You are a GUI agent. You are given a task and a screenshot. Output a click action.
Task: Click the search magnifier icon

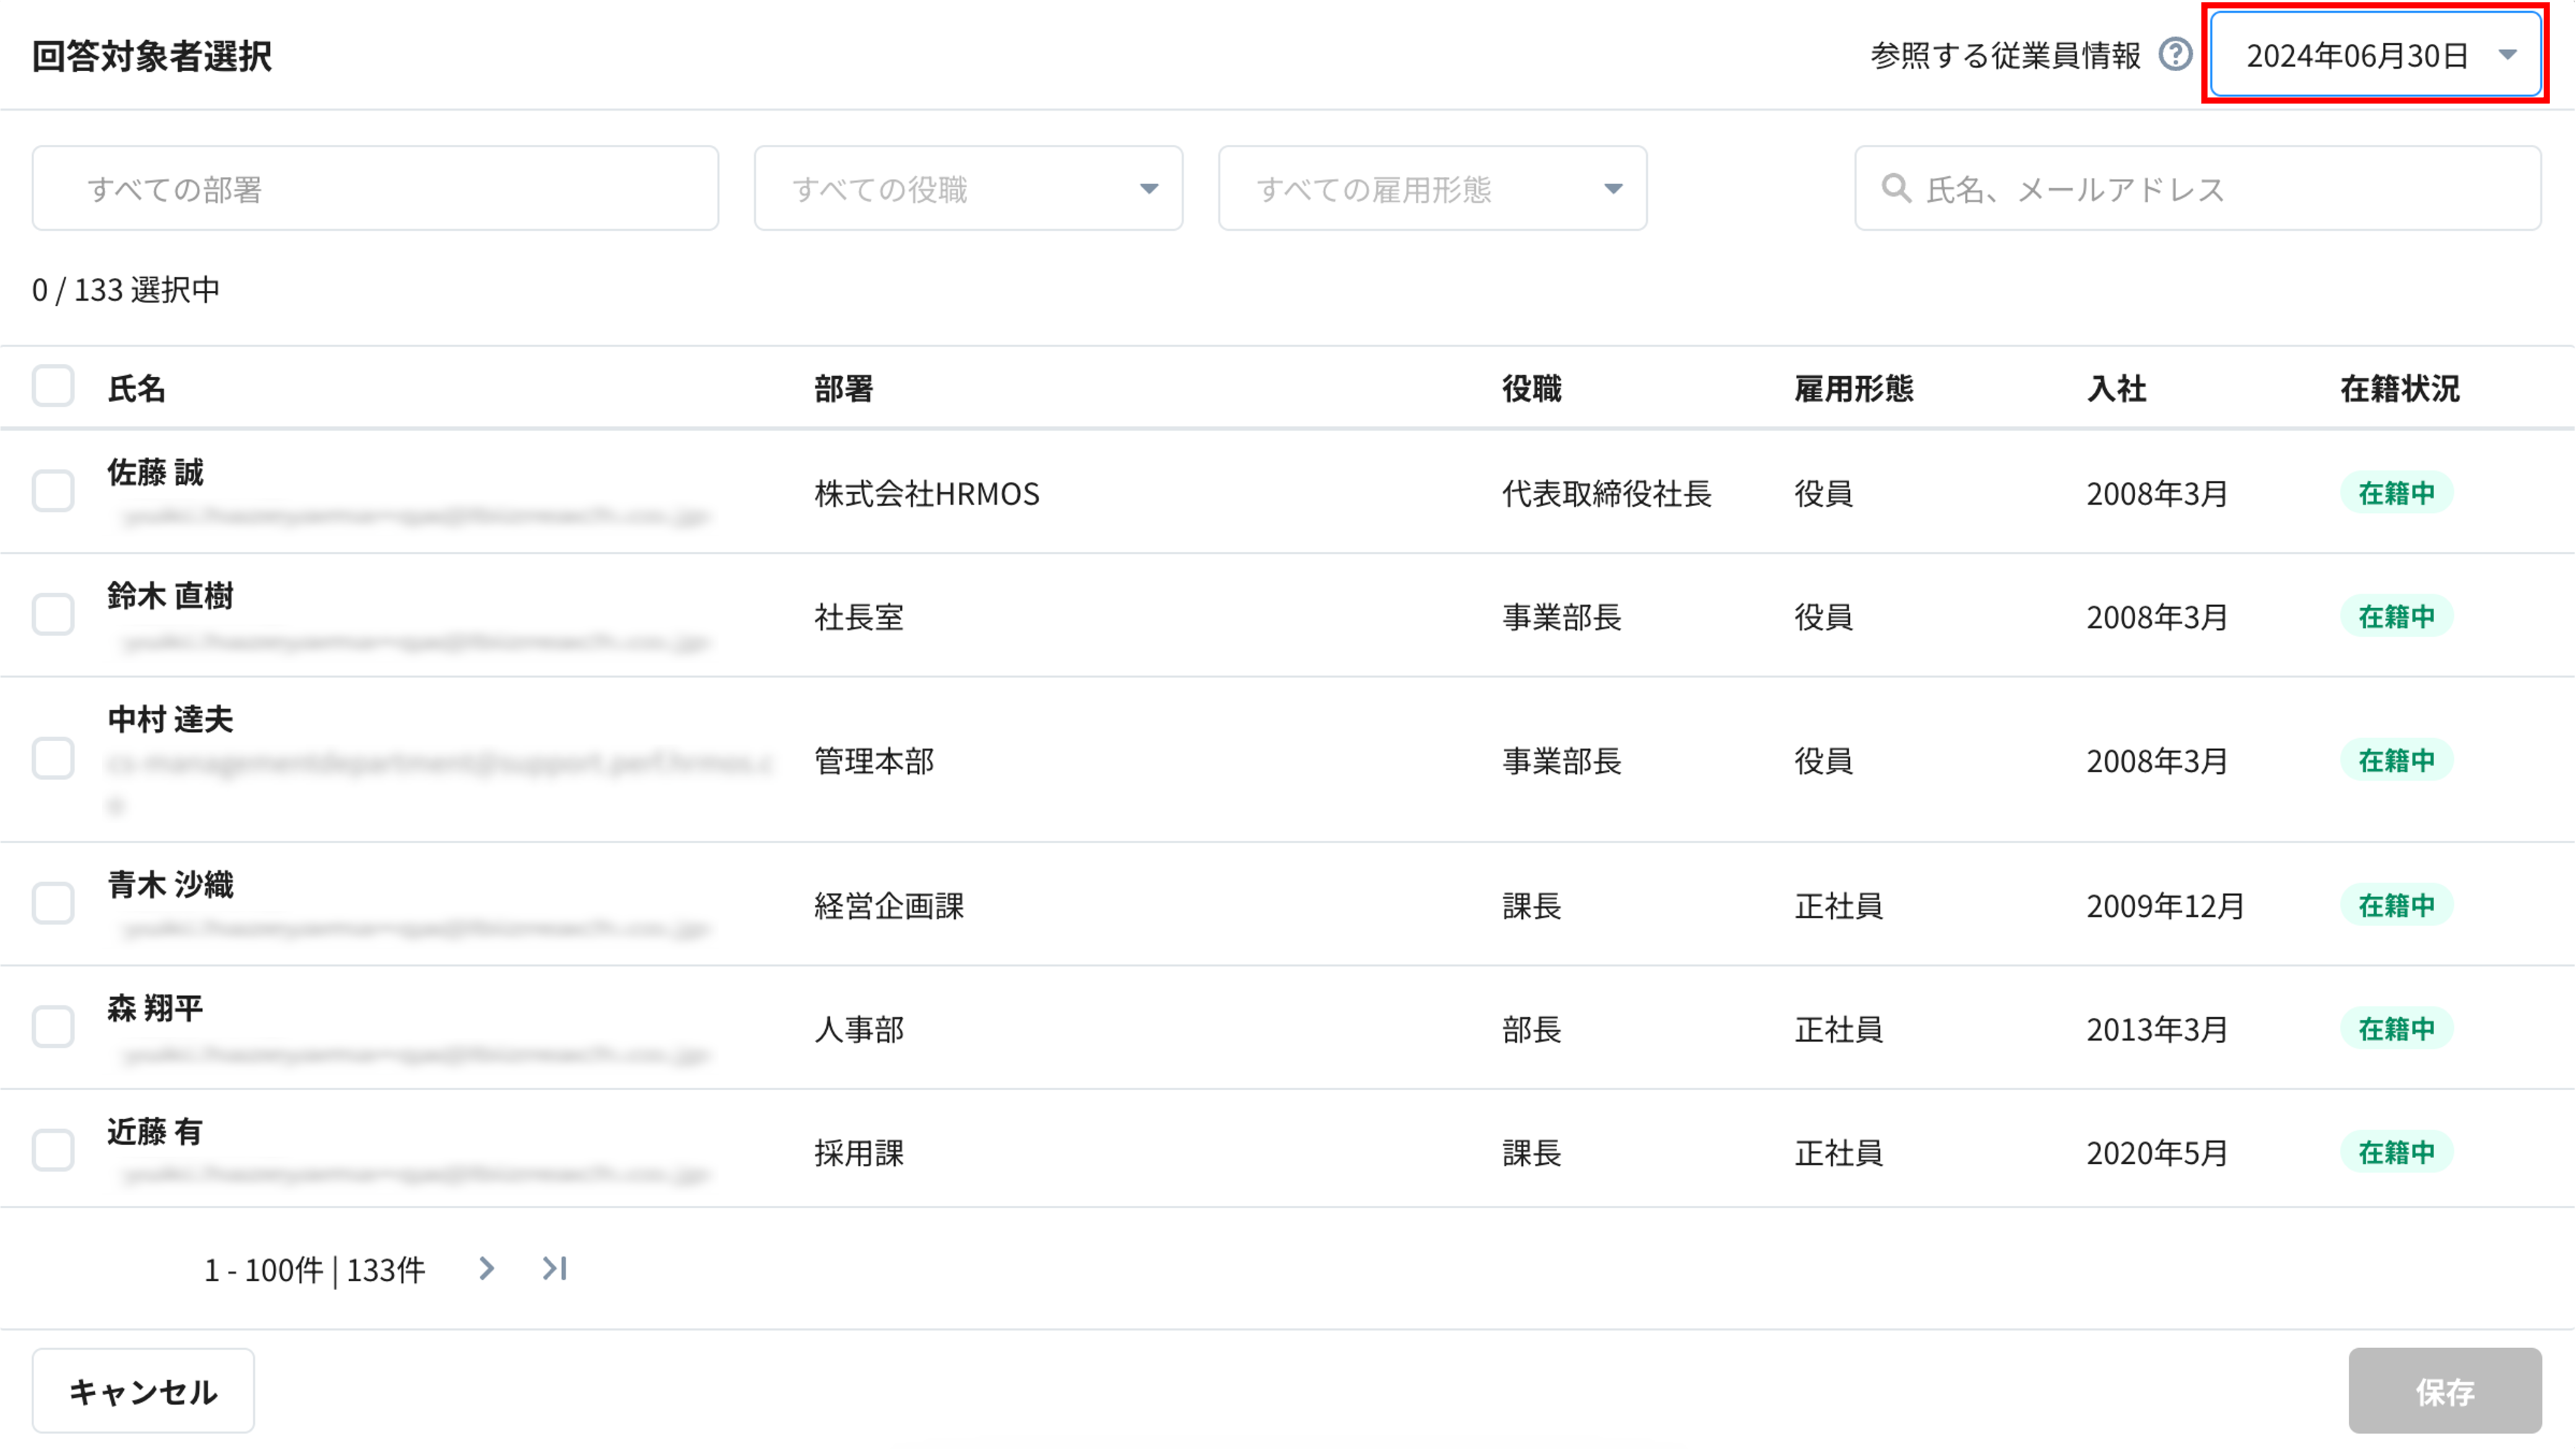click(x=1896, y=188)
